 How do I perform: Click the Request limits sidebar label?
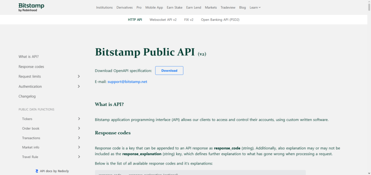click(30, 76)
